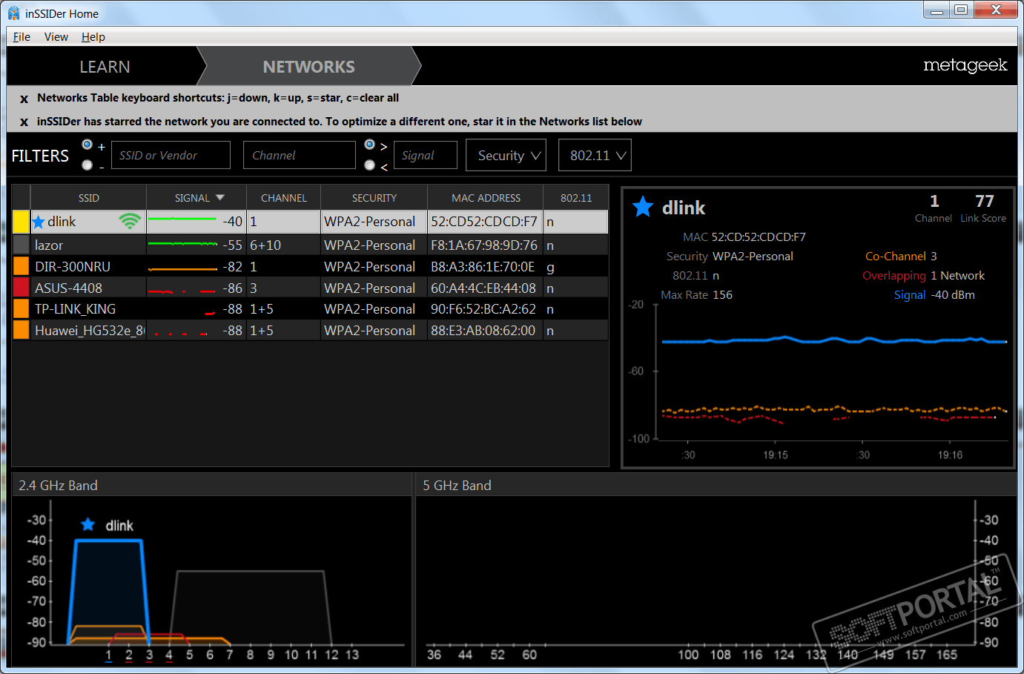Click the star icon beside dlink in table

39,222
